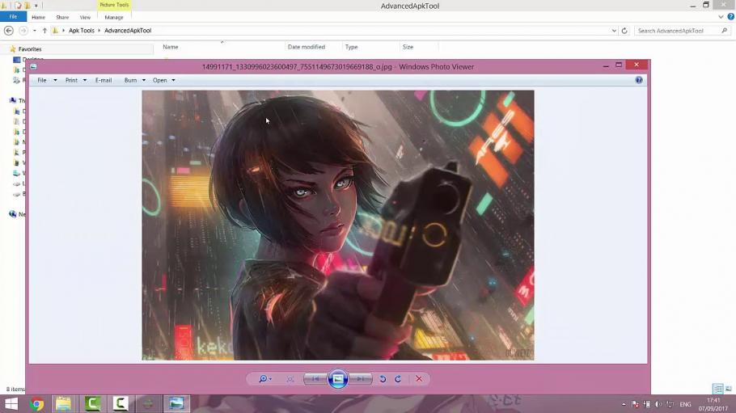Switch to the Home ribbon tab
This screenshot has width=736, height=413.
pyautogui.click(x=39, y=17)
